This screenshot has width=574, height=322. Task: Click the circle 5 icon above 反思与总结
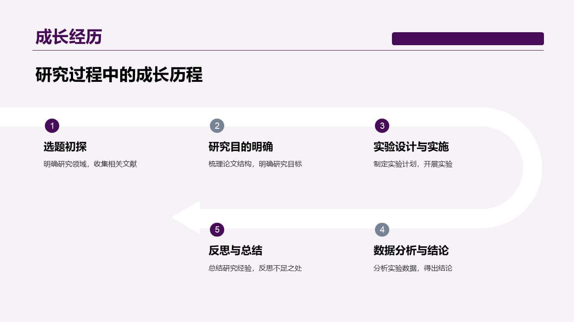coord(217,230)
